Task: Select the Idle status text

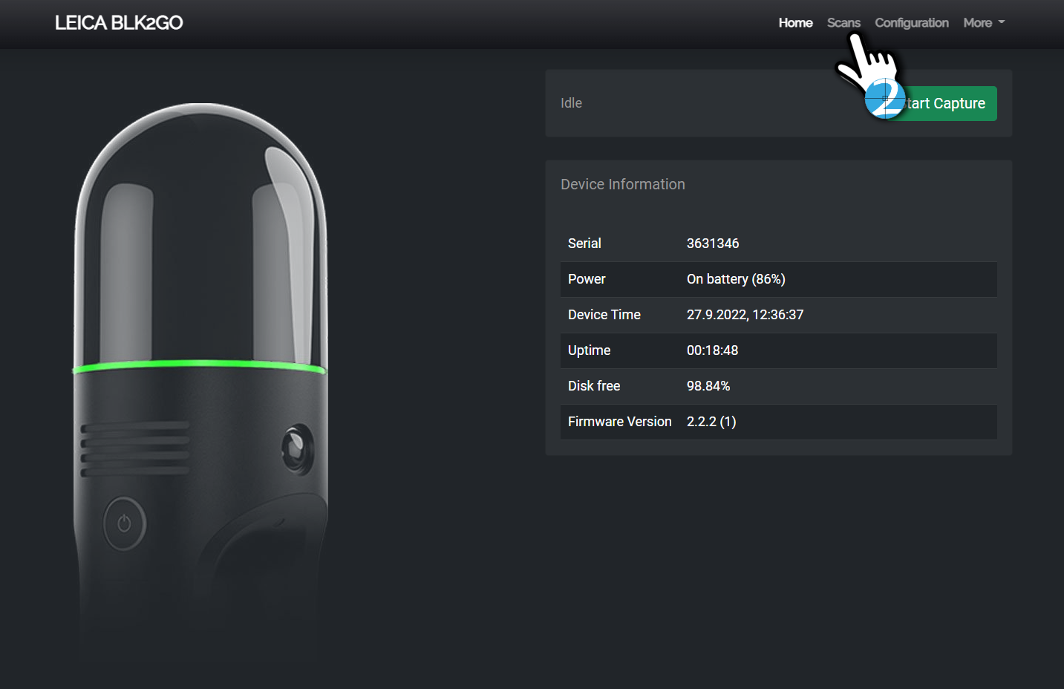Action: coord(571,103)
